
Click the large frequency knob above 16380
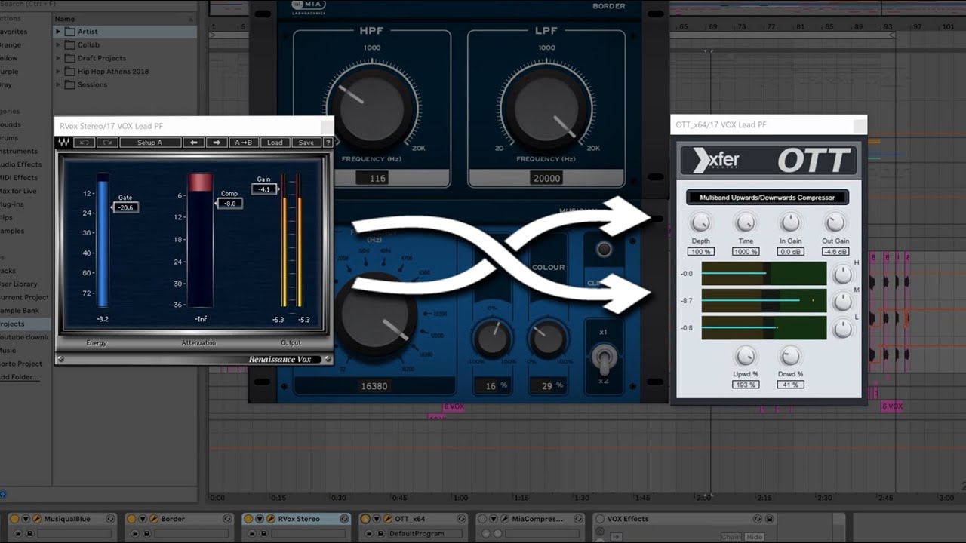click(374, 315)
